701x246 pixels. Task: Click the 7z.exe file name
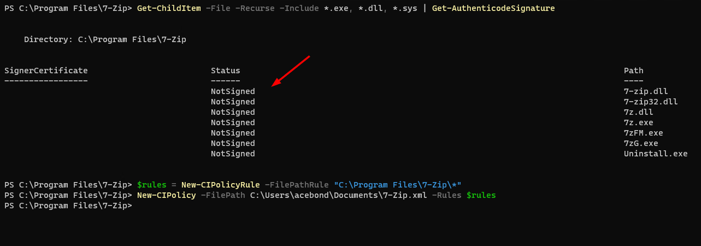[x=639, y=122]
